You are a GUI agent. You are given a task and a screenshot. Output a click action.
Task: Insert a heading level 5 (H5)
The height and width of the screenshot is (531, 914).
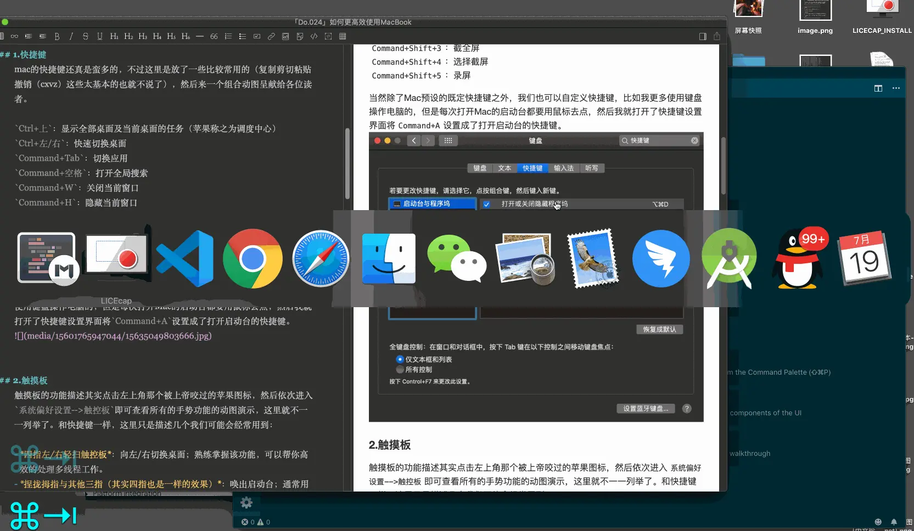[171, 36]
